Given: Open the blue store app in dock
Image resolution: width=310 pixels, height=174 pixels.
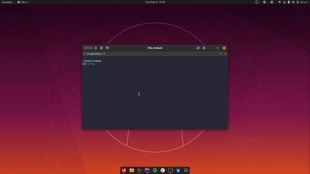Looking at the screenshot, I should (x=178, y=170).
